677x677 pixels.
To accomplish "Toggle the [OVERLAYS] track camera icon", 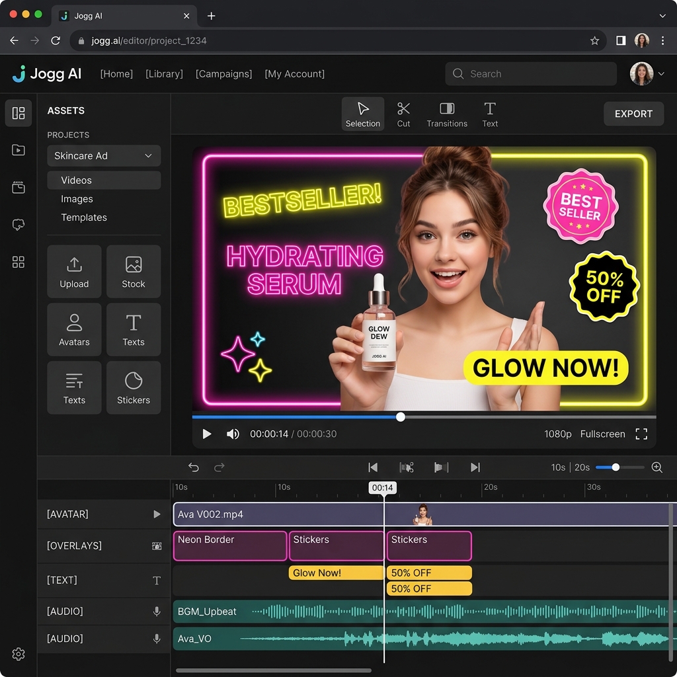I will 157,546.
